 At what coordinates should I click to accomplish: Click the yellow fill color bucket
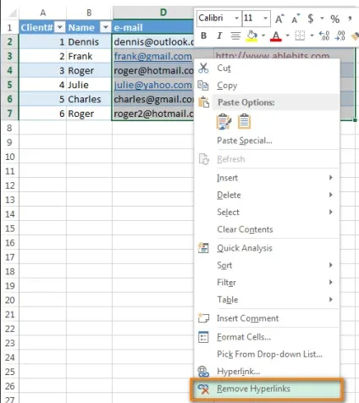pos(251,36)
